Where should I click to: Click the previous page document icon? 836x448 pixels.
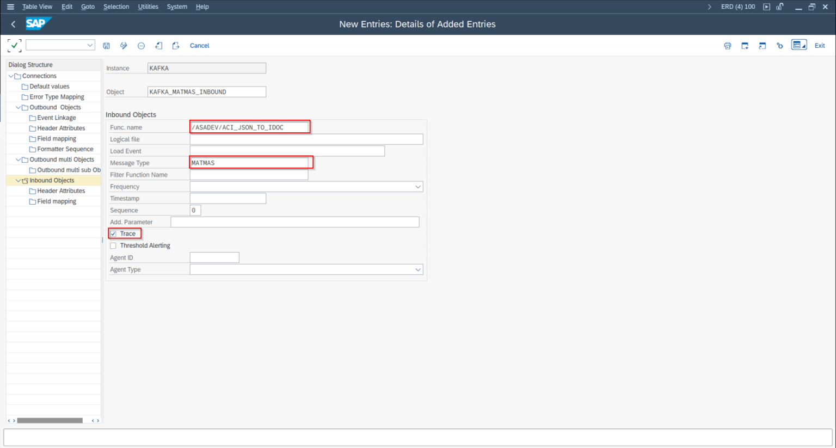tap(158, 46)
